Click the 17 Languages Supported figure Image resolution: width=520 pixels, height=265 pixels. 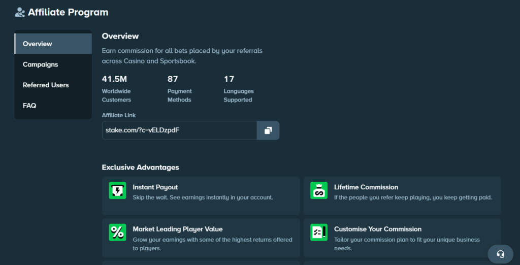[229, 79]
